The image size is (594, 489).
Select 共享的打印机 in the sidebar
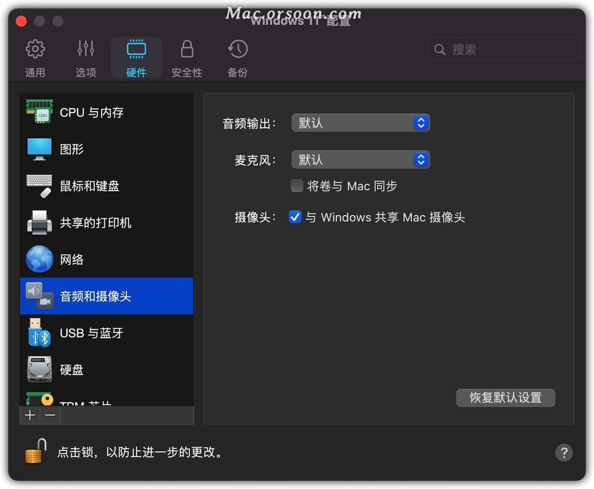coord(107,222)
